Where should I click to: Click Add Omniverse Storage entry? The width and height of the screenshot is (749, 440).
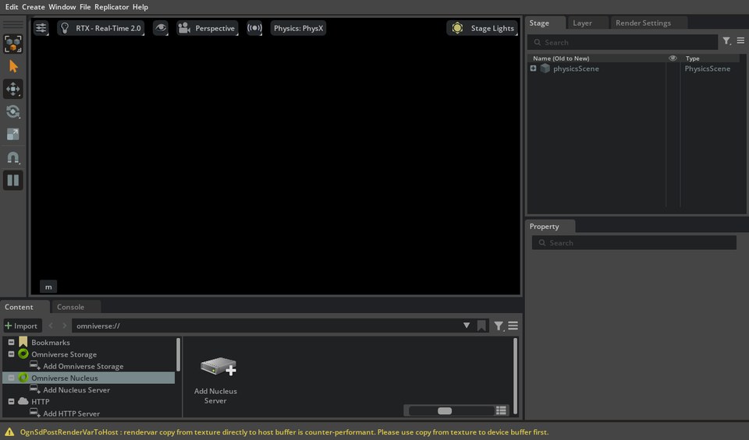click(83, 366)
